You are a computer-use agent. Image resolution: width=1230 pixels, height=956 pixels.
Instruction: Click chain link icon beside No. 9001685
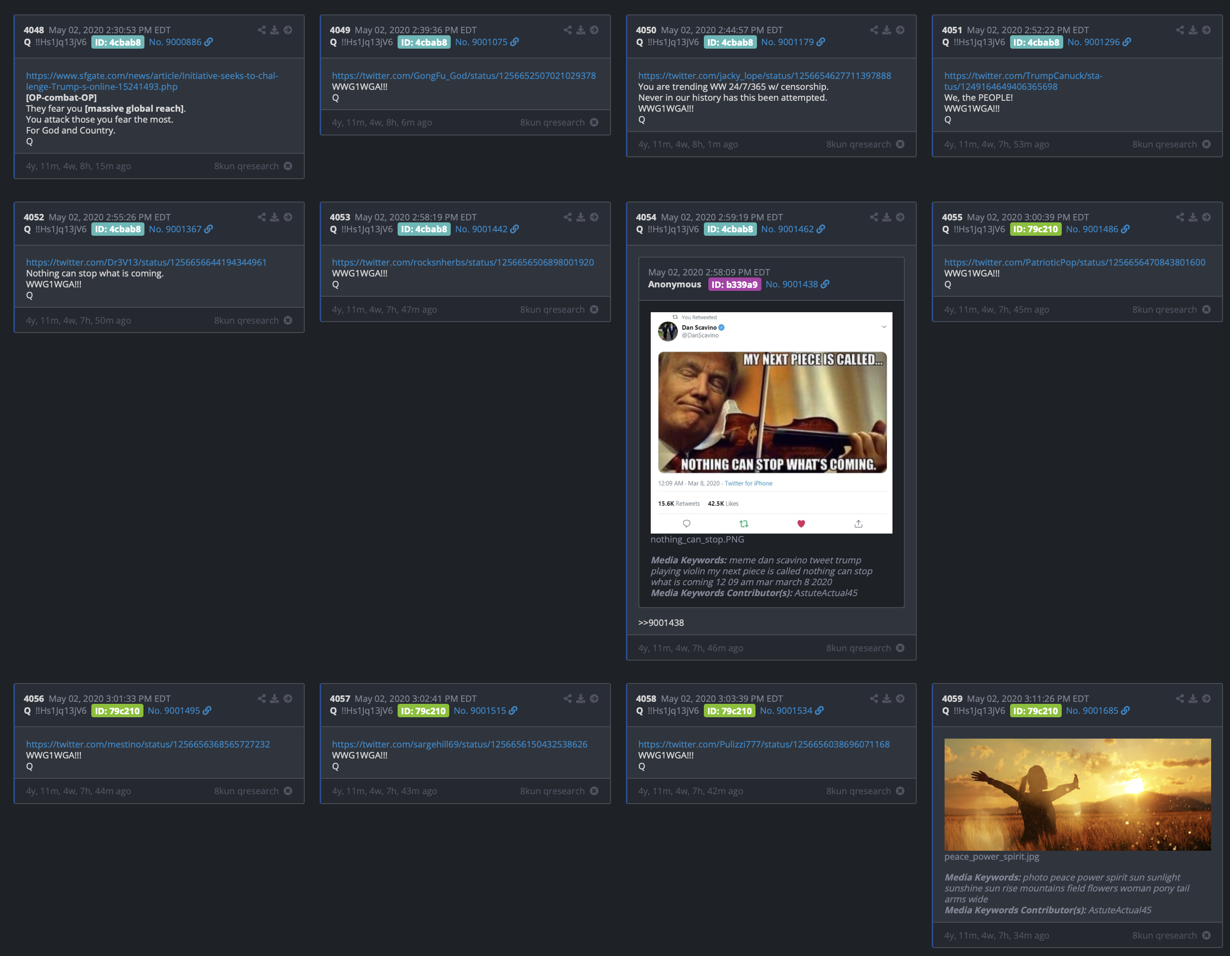click(x=1125, y=710)
